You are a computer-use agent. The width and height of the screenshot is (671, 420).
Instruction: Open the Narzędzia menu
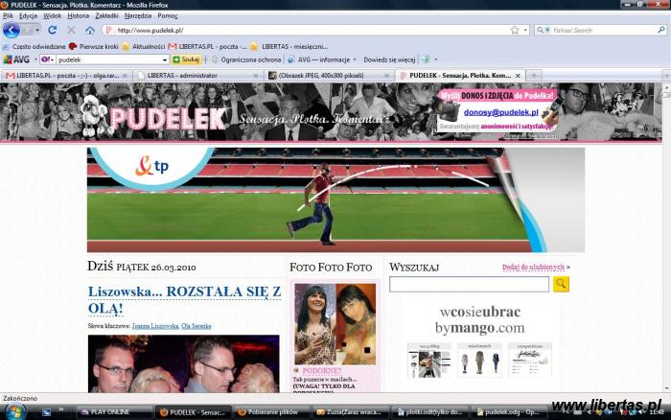point(137,16)
